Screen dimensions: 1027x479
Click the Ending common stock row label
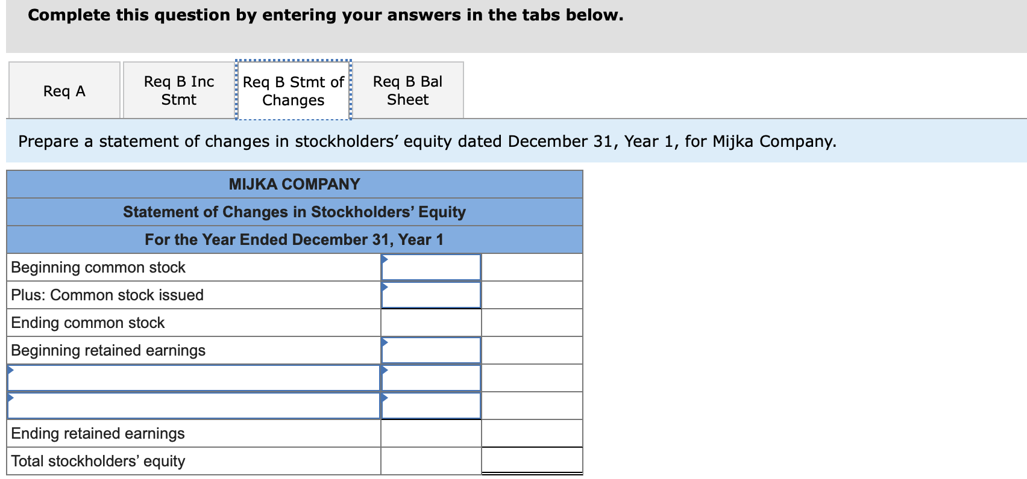[x=87, y=322]
